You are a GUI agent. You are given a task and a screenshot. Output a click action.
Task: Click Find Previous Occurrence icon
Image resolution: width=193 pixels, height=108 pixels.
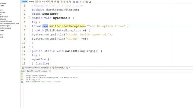click(x=52, y=1)
